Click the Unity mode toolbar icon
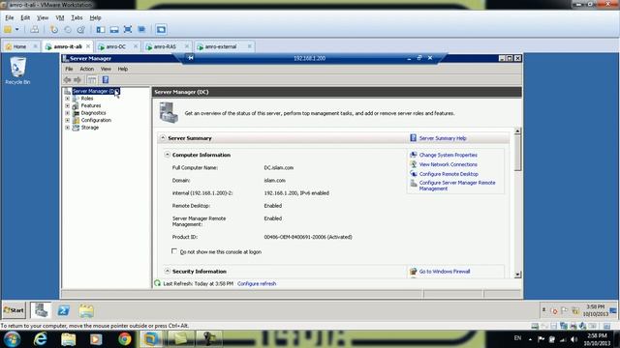This screenshot has height=348, width=620. pyautogui.click(x=141, y=30)
